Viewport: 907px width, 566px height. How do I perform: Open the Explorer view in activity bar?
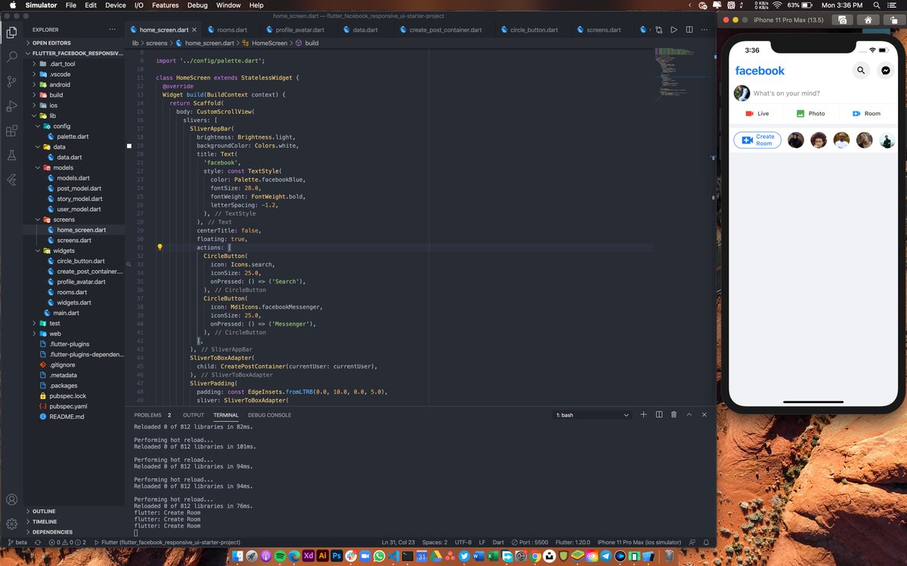click(11, 32)
